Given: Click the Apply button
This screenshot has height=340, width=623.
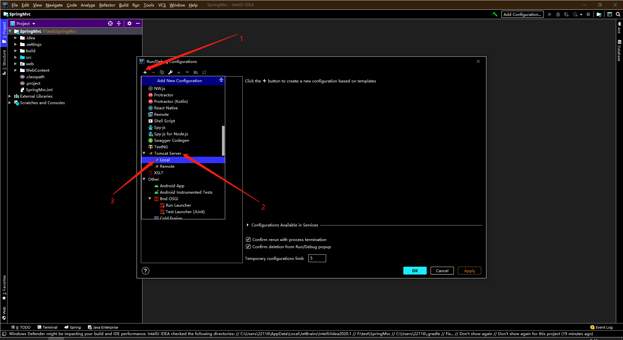Looking at the screenshot, I should 469,270.
